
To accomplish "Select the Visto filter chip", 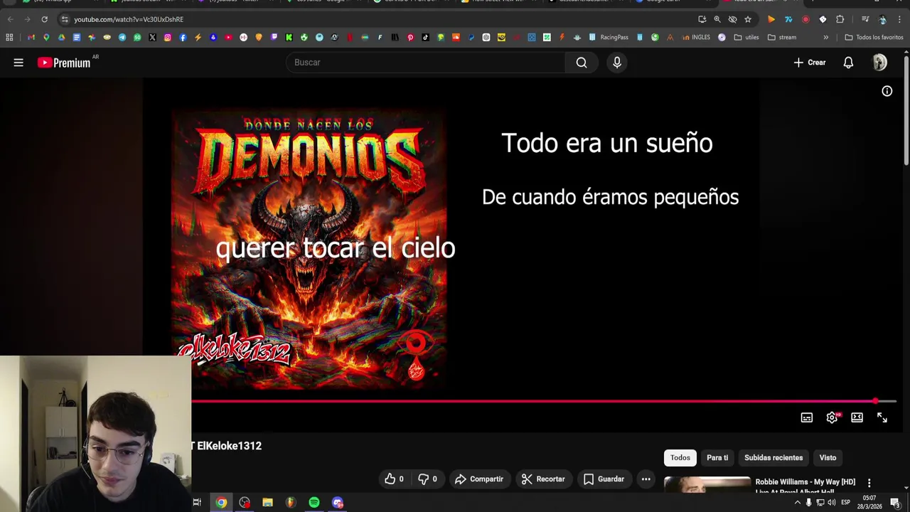I will pyautogui.click(x=828, y=458).
